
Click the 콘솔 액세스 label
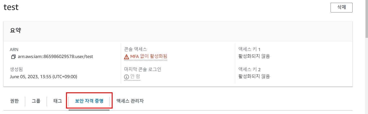(135, 49)
